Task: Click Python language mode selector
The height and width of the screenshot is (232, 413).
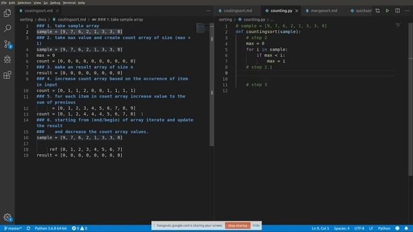Action: point(384,228)
